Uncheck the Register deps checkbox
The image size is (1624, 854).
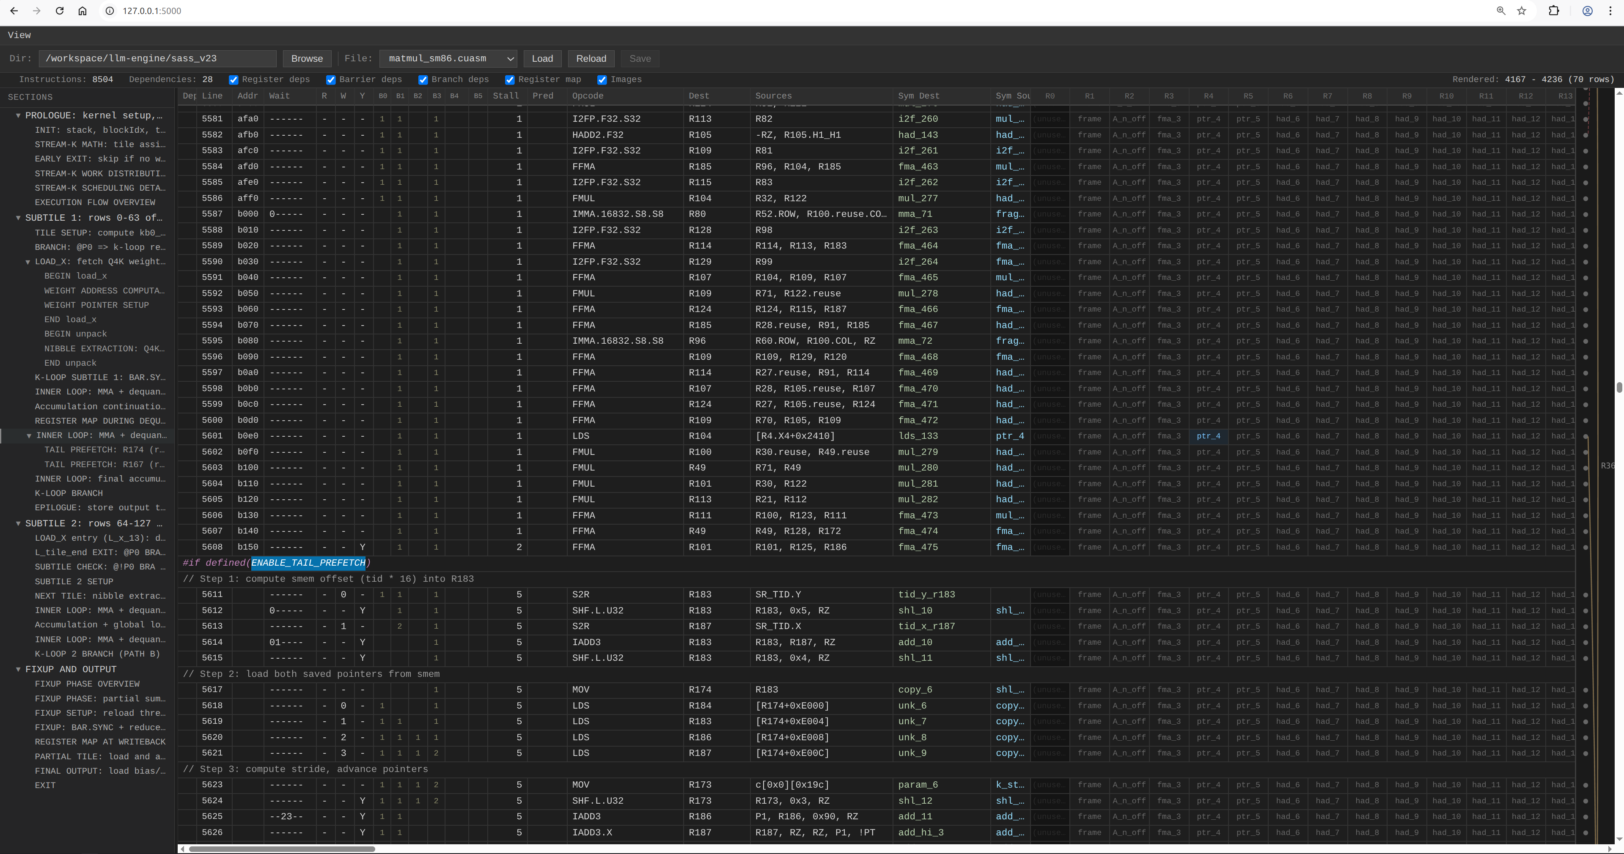[x=233, y=79]
